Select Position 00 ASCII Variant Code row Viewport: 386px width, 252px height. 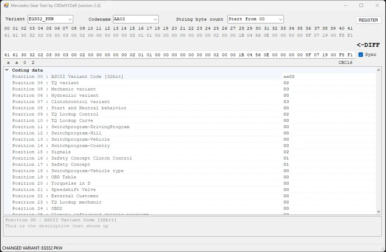click(x=193, y=77)
